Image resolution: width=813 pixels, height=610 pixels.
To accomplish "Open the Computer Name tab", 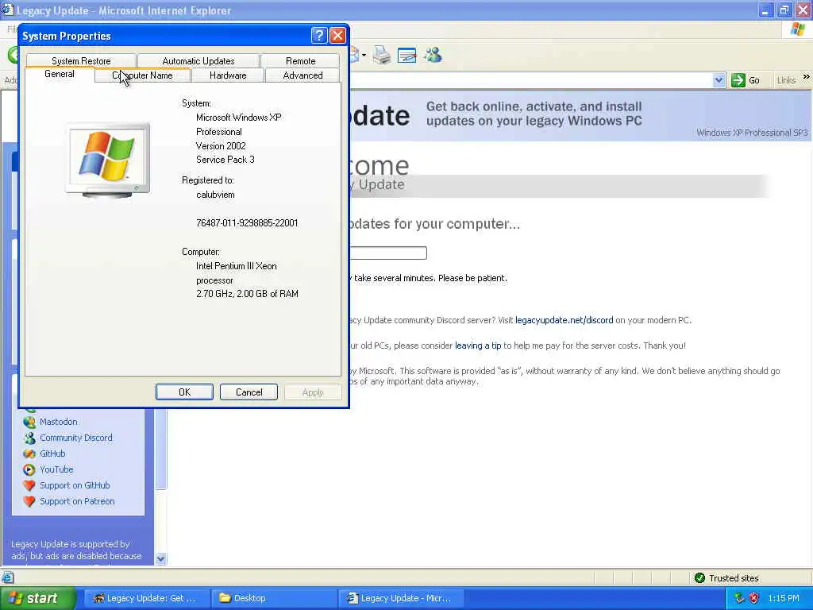I will coord(143,75).
